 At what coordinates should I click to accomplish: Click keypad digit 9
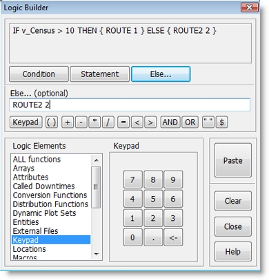[x=173, y=180]
